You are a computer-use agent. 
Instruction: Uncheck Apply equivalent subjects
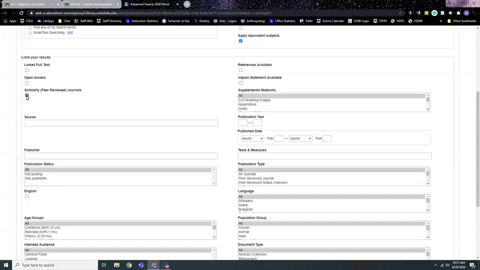click(240, 41)
